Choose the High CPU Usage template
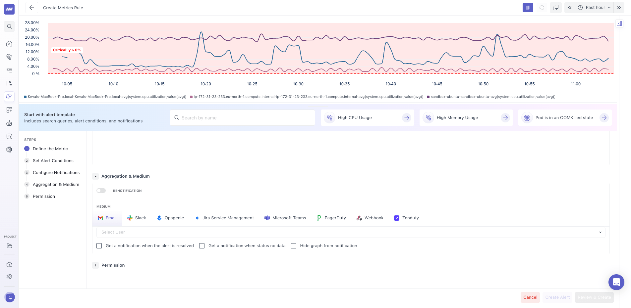The image size is (631, 308). click(368, 118)
